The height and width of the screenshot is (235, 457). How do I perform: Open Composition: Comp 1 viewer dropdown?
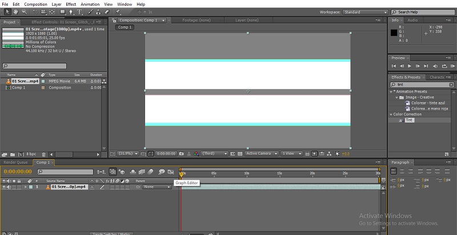click(x=163, y=21)
